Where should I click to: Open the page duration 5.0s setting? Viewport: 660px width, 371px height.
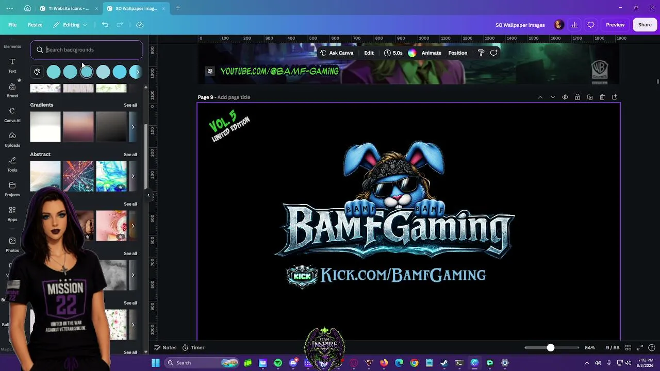393,53
